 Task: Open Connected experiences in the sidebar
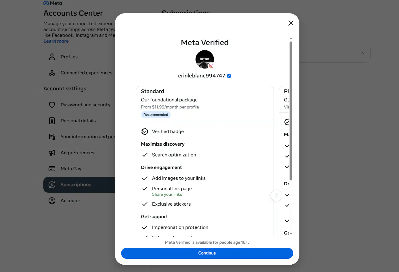tap(79, 73)
